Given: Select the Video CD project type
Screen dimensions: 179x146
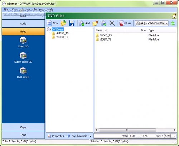Looking at the screenshot, I should [x=23, y=42].
